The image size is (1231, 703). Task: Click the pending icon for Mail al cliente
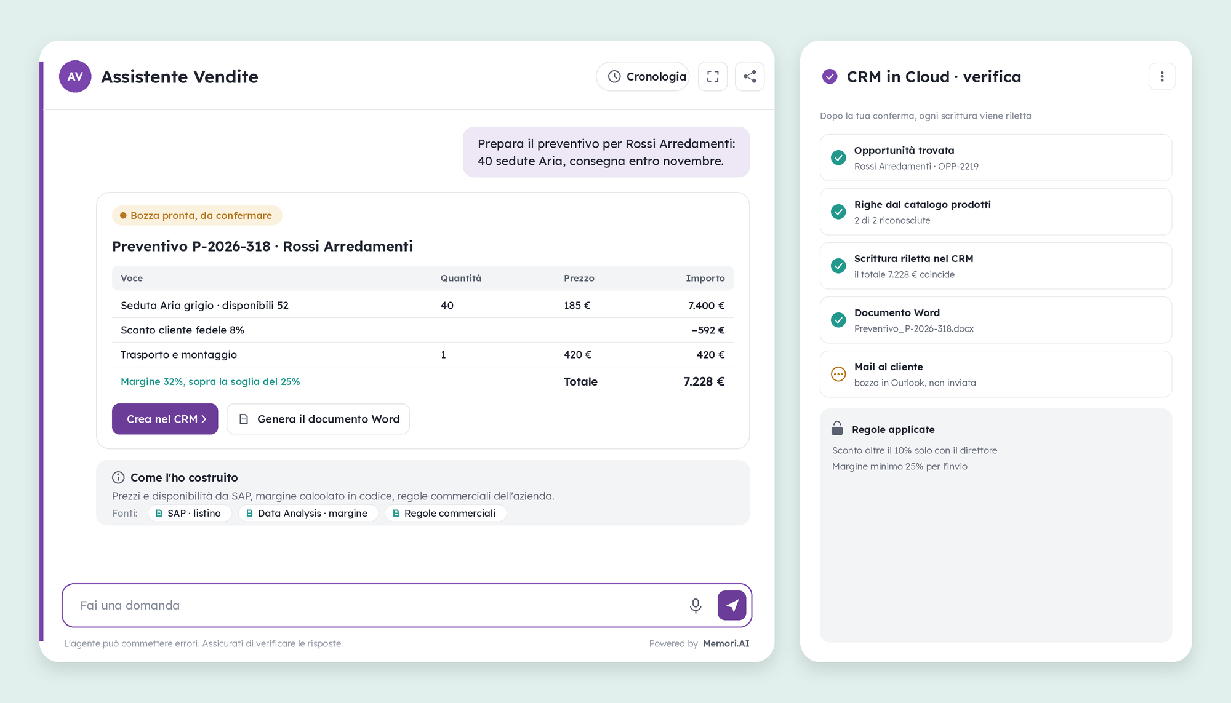tap(838, 374)
